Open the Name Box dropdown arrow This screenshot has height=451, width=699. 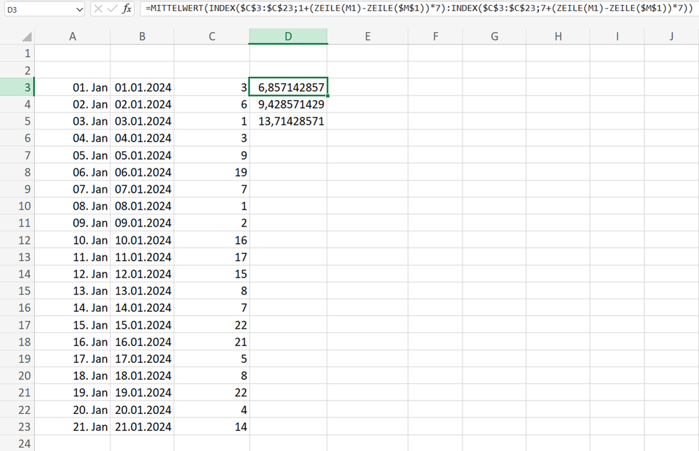(x=79, y=9)
